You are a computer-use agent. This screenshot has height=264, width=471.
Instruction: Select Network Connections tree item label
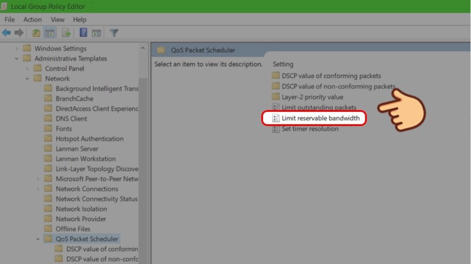tap(87, 189)
